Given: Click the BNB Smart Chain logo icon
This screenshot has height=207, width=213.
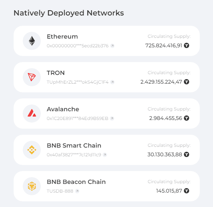Looking at the screenshot, I should (x=32, y=150).
